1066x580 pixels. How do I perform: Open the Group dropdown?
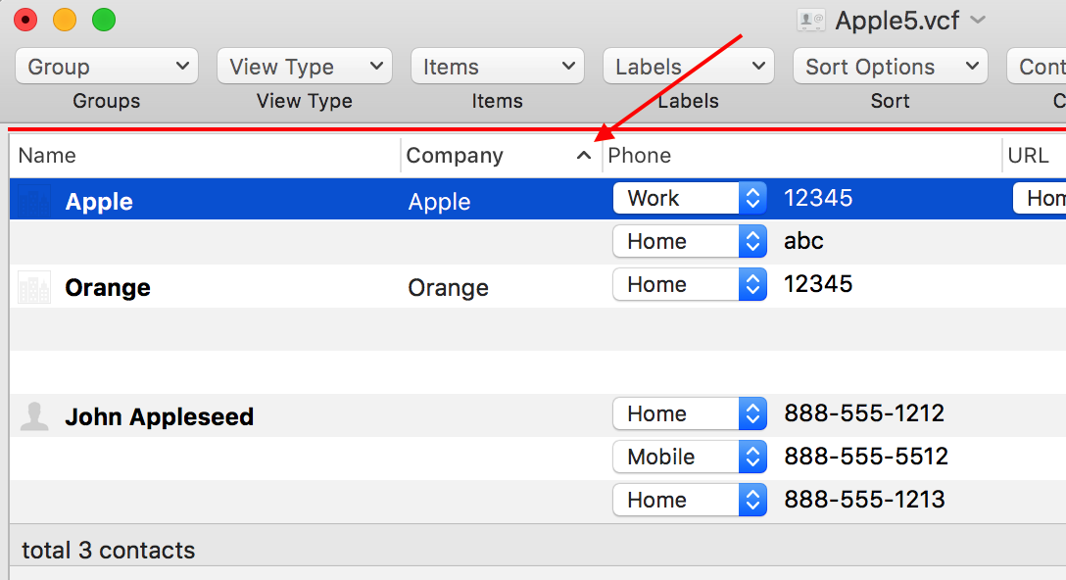[x=107, y=67]
